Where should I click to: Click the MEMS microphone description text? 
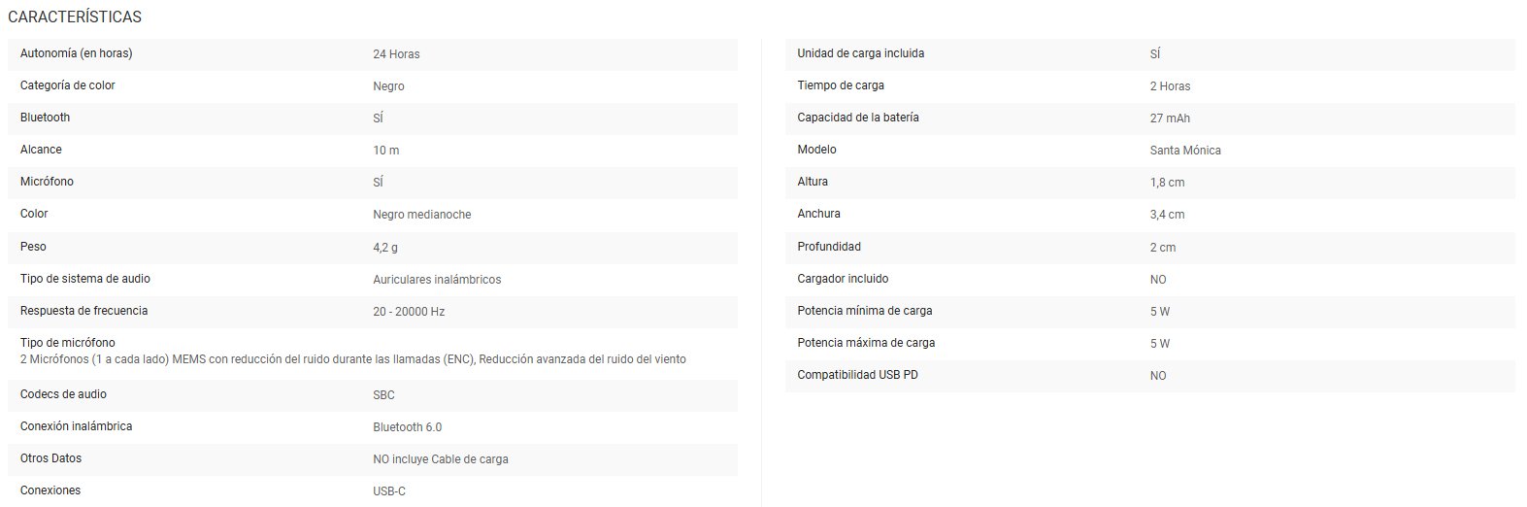coord(352,359)
